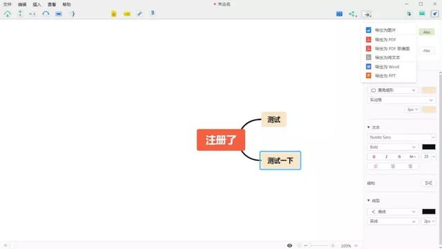This screenshot has height=249, width=442.
Task: Click the export arrow toolbar button
Action: (x=367, y=14)
